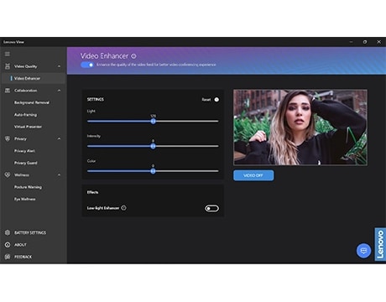This screenshot has width=386, height=302.
Task: Collapse the Wellness section chevron
Action: tap(59, 174)
